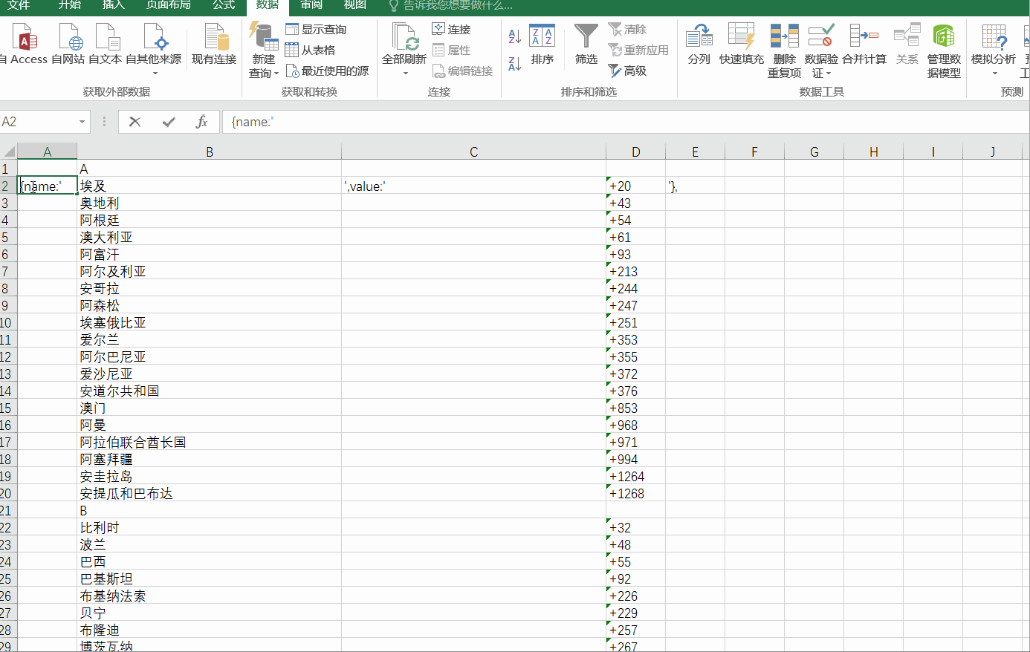
Task: Click Show Queries (显示查询)
Action: 317,29
